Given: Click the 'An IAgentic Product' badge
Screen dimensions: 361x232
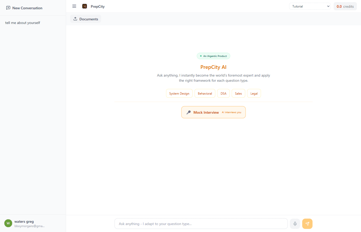Looking at the screenshot, I should coord(213,56).
